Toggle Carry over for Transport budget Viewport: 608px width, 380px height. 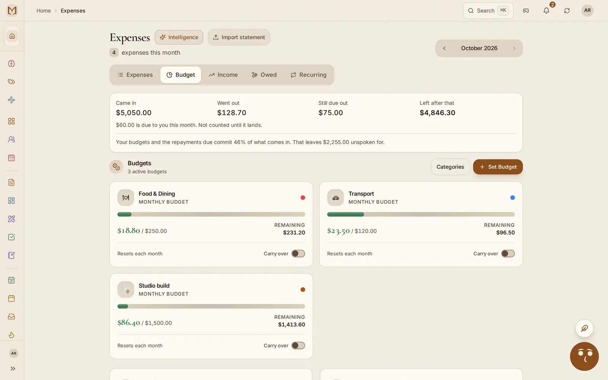tap(508, 253)
